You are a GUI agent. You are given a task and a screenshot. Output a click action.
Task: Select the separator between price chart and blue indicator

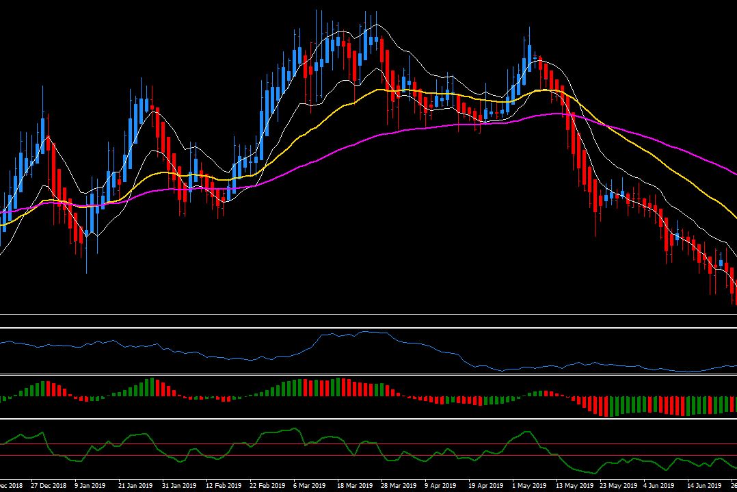point(368,327)
